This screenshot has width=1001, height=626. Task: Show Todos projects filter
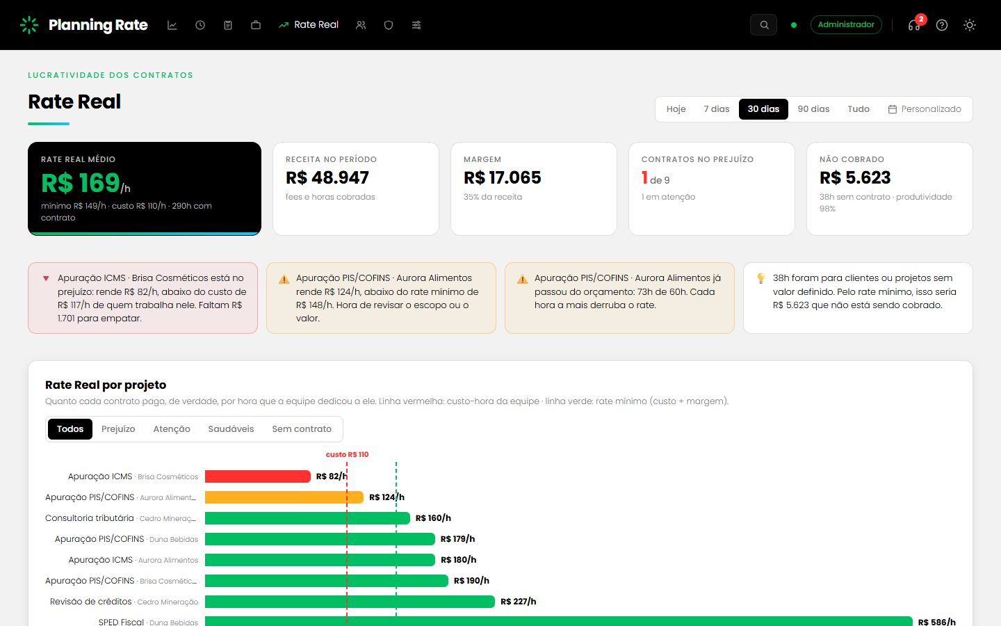[70, 429]
